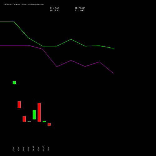Select the open value 'O: 13.00'
This screenshot has height=156, width=156.
pos(55,11)
